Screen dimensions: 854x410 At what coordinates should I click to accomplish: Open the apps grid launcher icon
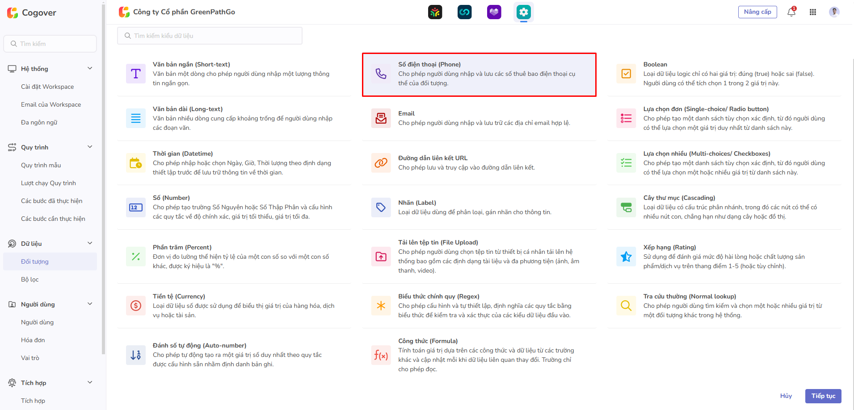pyautogui.click(x=812, y=12)
